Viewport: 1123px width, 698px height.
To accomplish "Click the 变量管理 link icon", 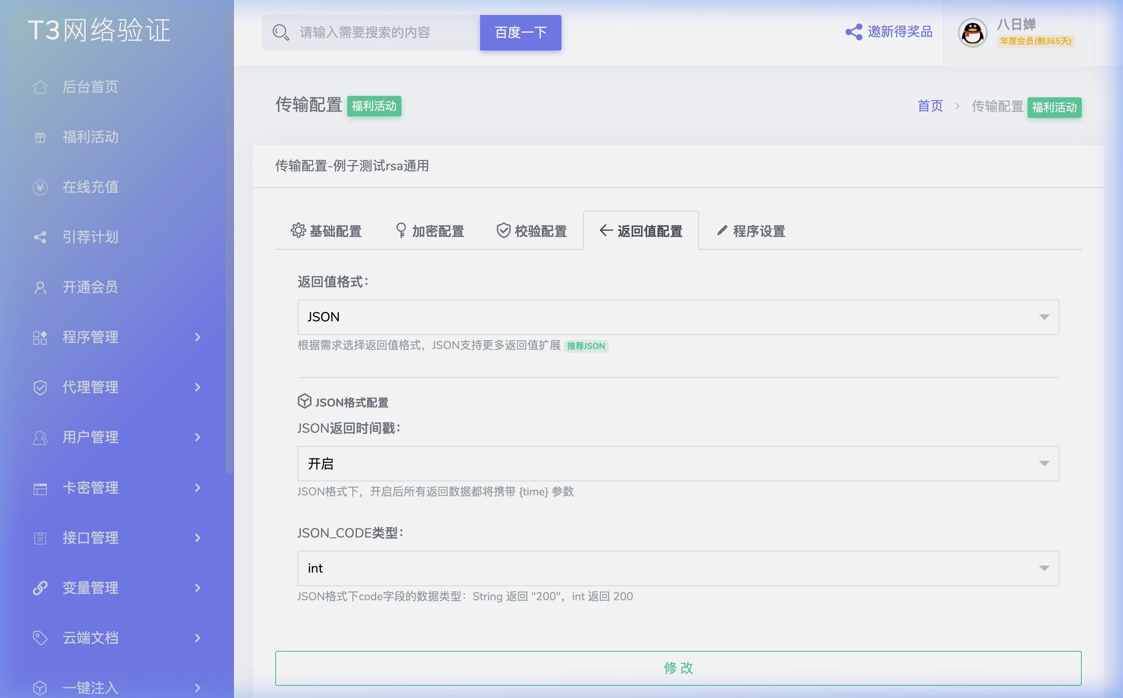I will coord(40,588).
